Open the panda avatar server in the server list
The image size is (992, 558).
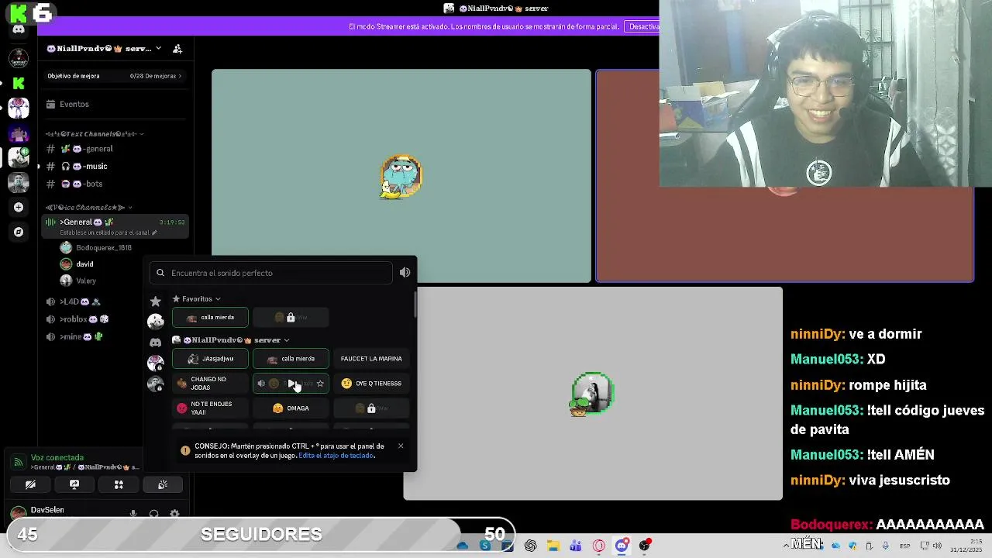point(19,157)
